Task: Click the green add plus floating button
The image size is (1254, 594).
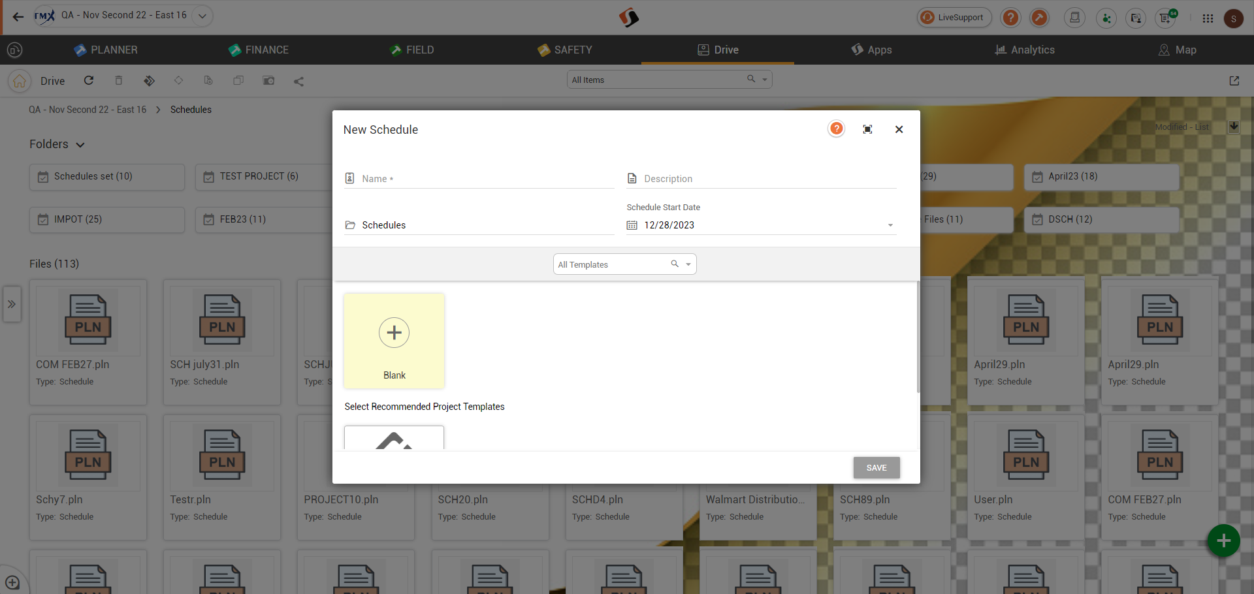Action: pos(1223,540)
